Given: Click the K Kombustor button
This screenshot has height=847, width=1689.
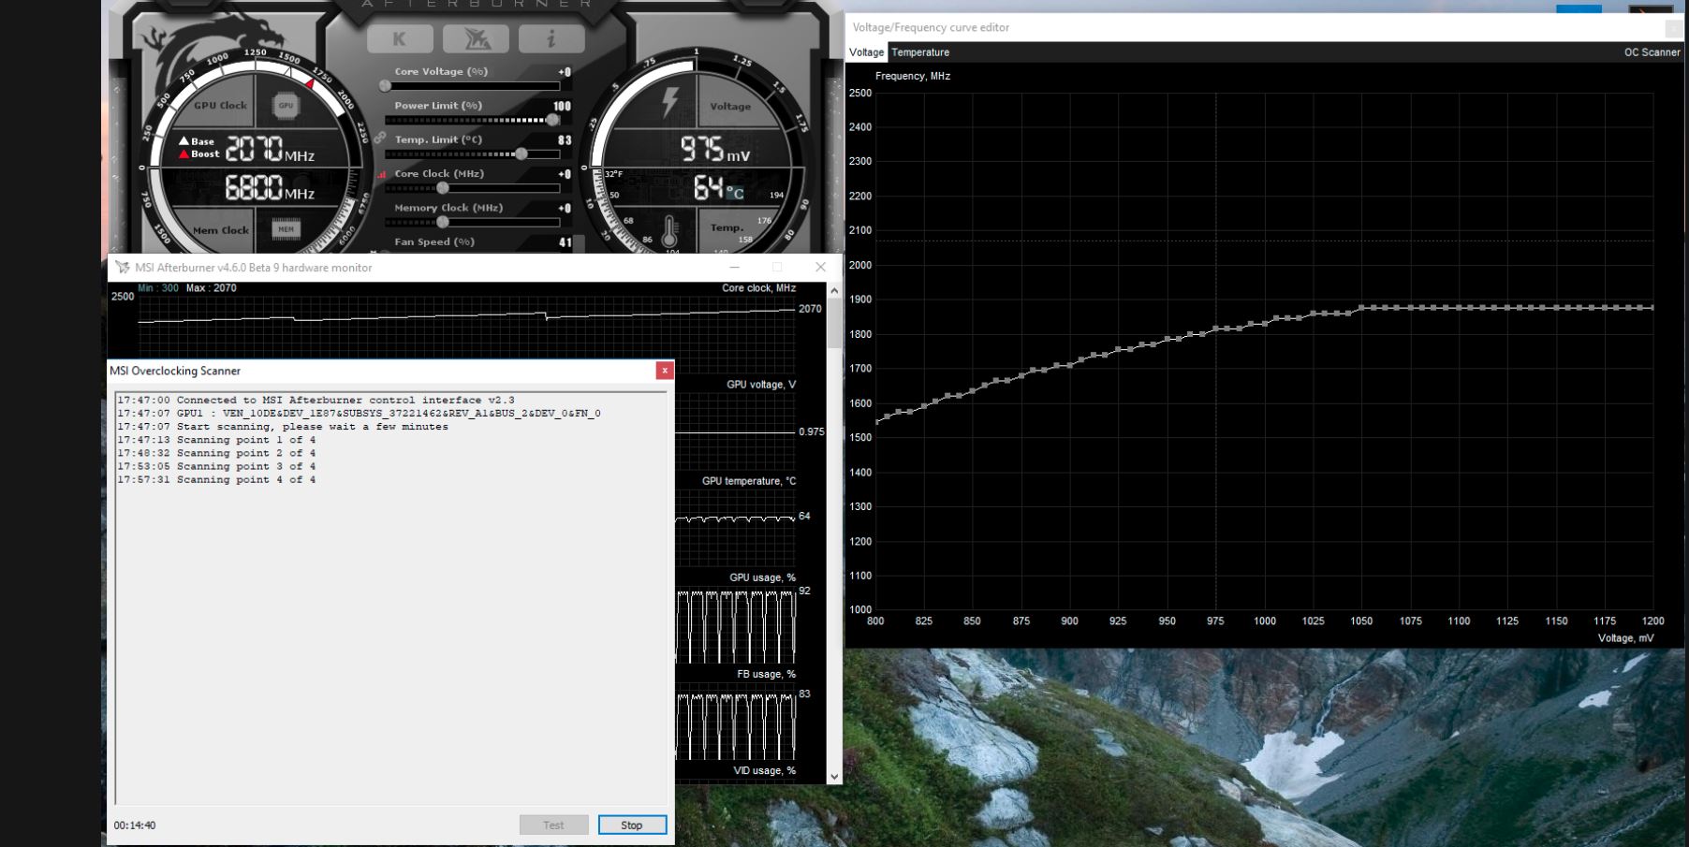Looking at the screenshot, I should [x=400, y=38].
